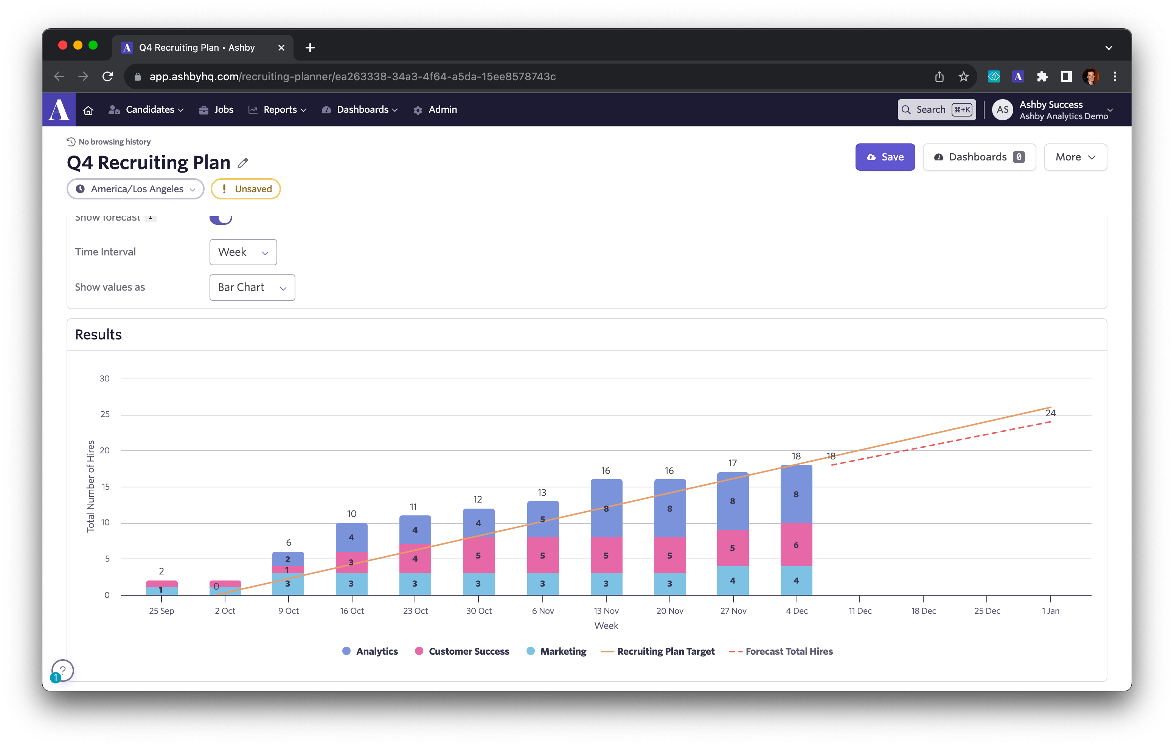Click the Candidates nav icon

pos(114,109)
